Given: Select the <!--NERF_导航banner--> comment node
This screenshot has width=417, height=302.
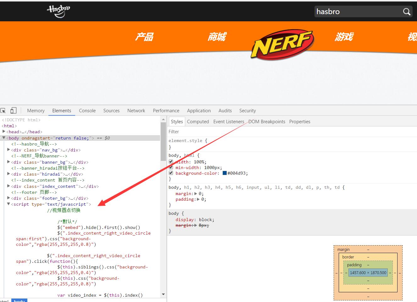Looking at the screenshot, I should point(39,156).
